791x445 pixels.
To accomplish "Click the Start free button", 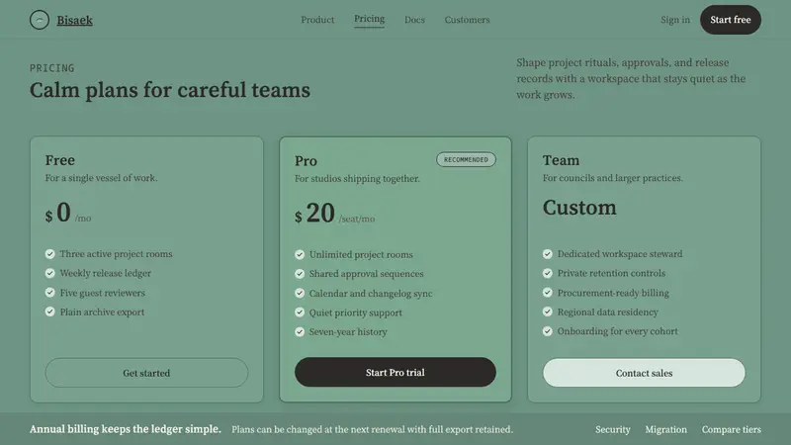I will coord(731,20).
